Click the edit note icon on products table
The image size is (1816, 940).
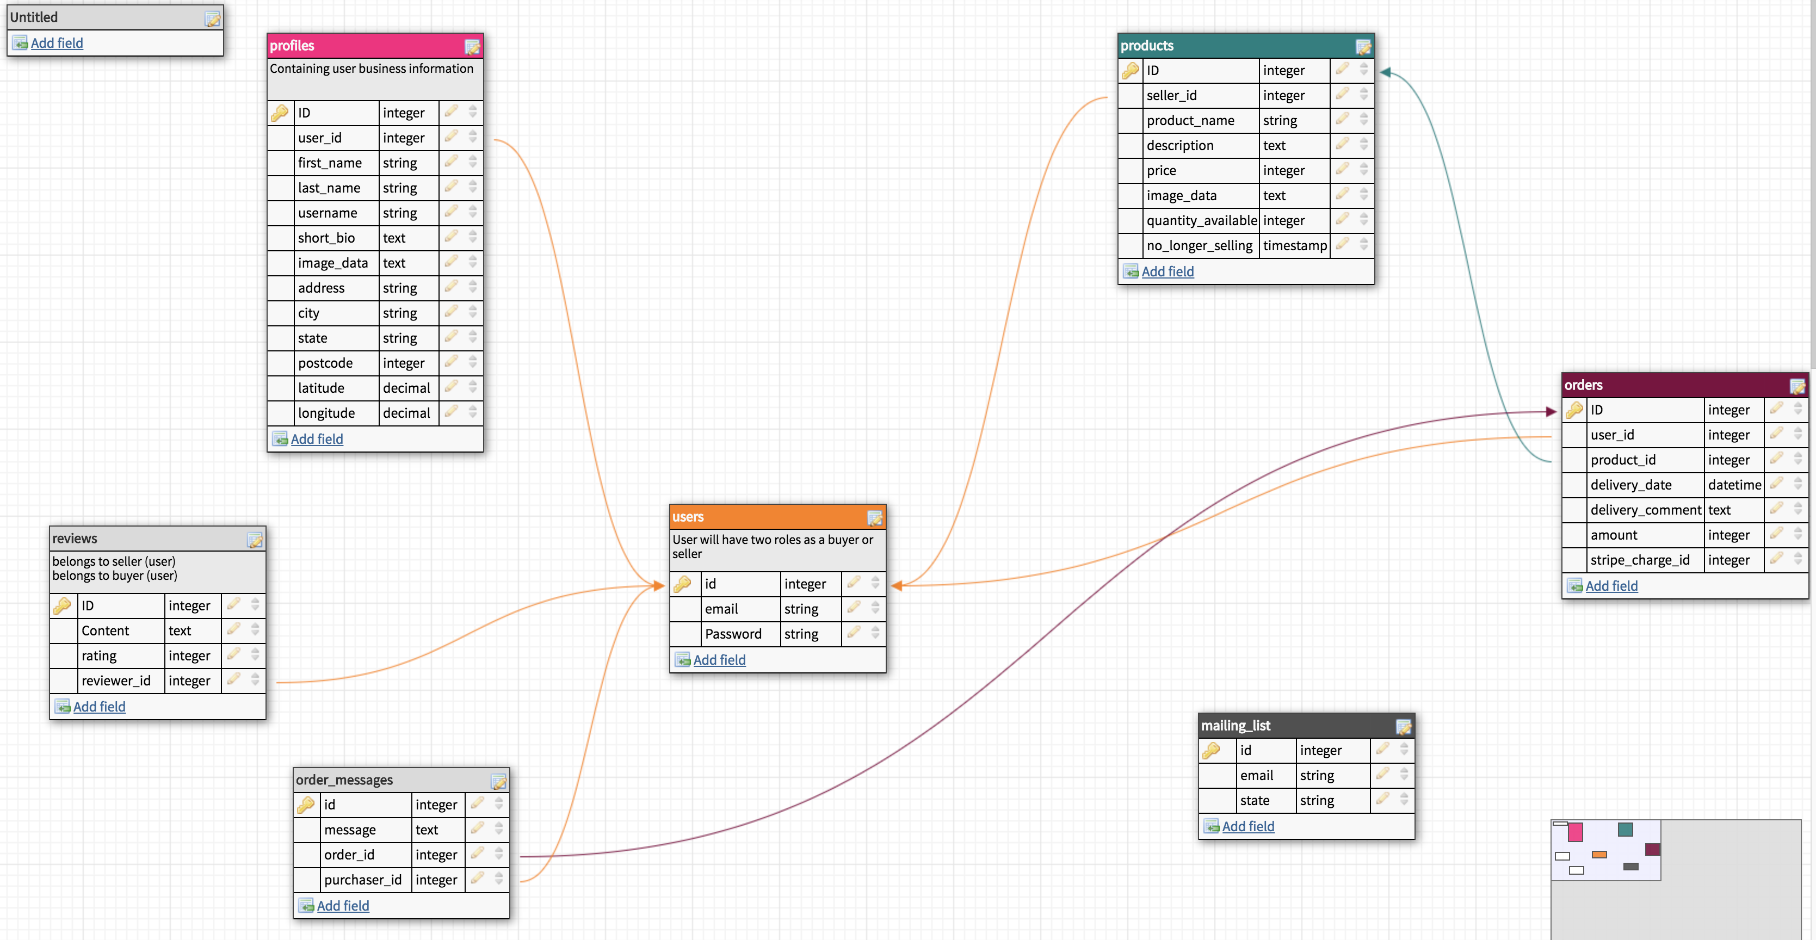1363,47
